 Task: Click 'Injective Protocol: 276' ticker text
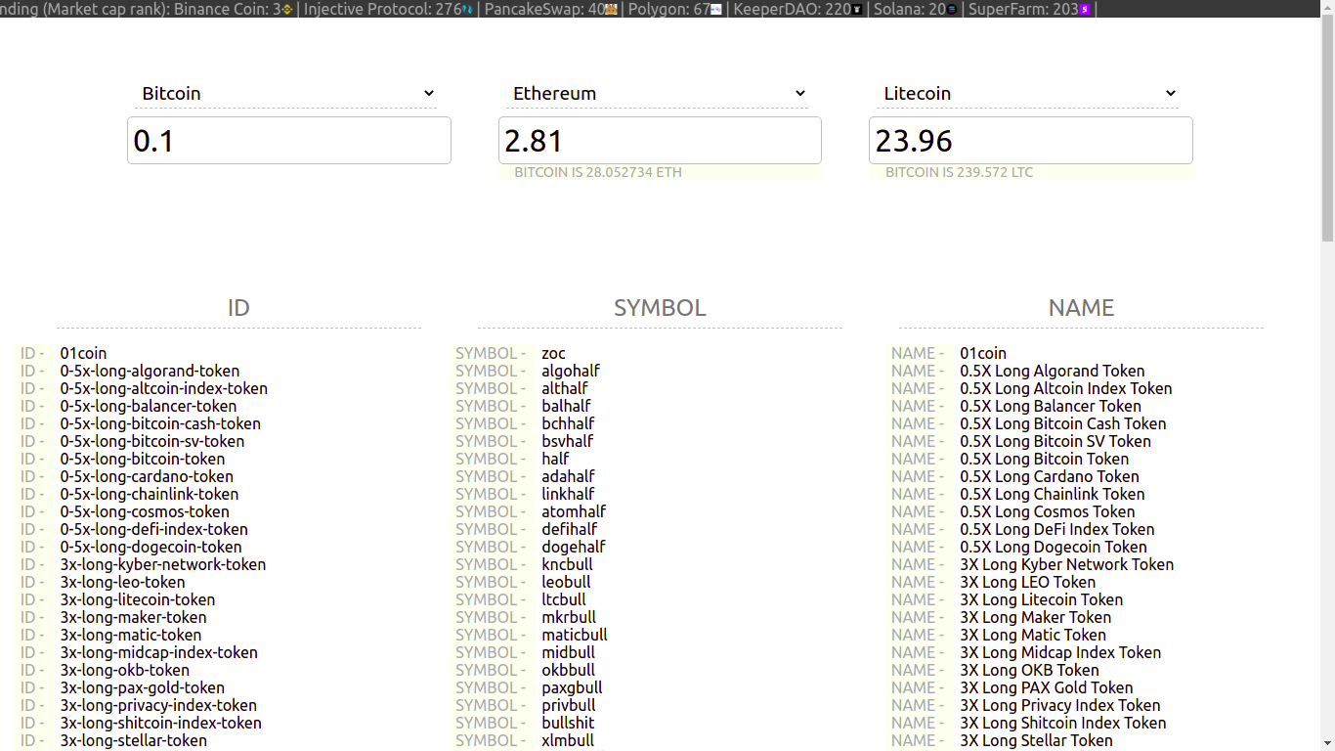point(382,10)
